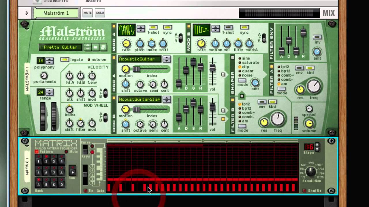The image size is (369, 207).
Task: Click the spread knob
Action: [x=309, y=109]
